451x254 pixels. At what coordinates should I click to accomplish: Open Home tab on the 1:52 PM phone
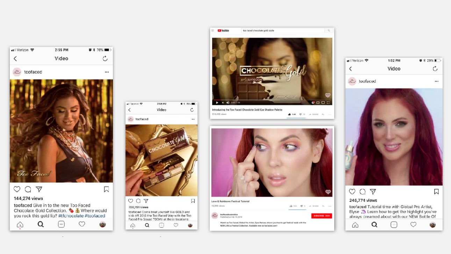click(355, 225)
